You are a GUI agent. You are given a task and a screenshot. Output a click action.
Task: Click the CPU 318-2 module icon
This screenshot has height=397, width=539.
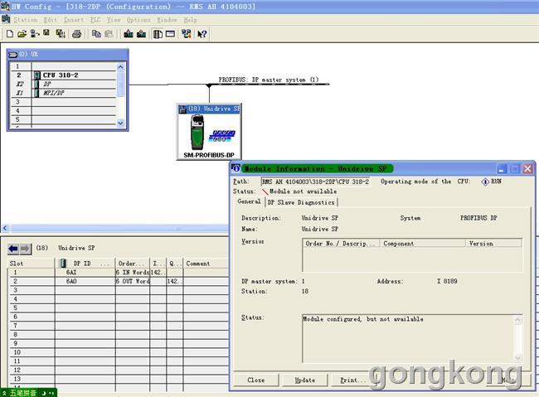pos(37,75)
